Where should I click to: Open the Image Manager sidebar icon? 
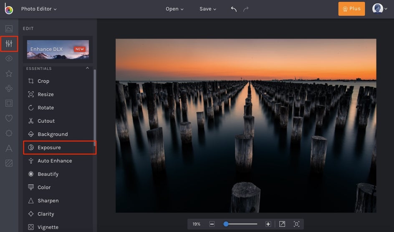[x=9, y=29]
